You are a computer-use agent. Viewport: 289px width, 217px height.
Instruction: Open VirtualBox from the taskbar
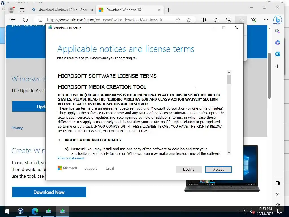(21, 211)
